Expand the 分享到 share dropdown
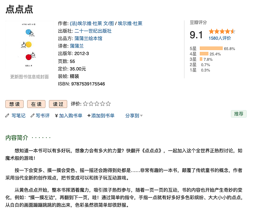The height and width of the screenshot is (212, 257). point(134,115)
